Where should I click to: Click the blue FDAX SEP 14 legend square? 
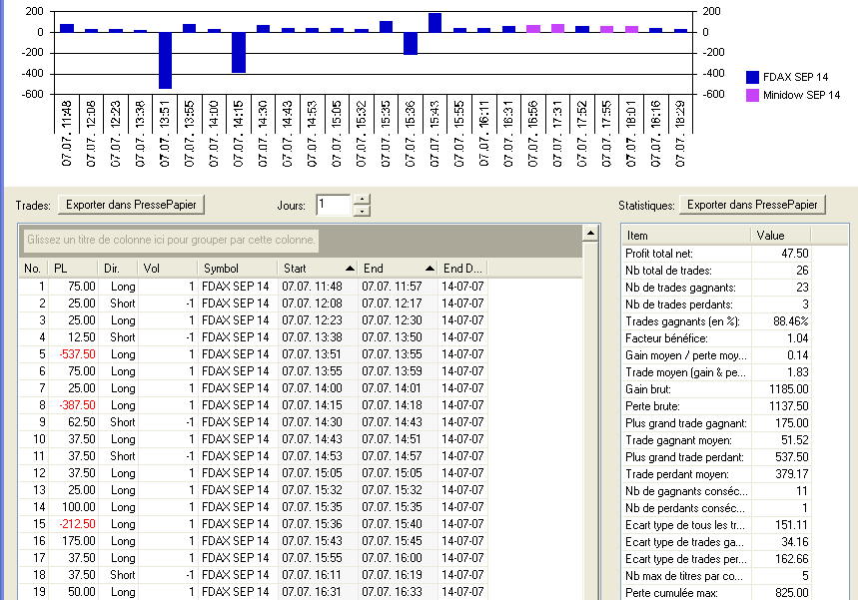tap(752, 76)
